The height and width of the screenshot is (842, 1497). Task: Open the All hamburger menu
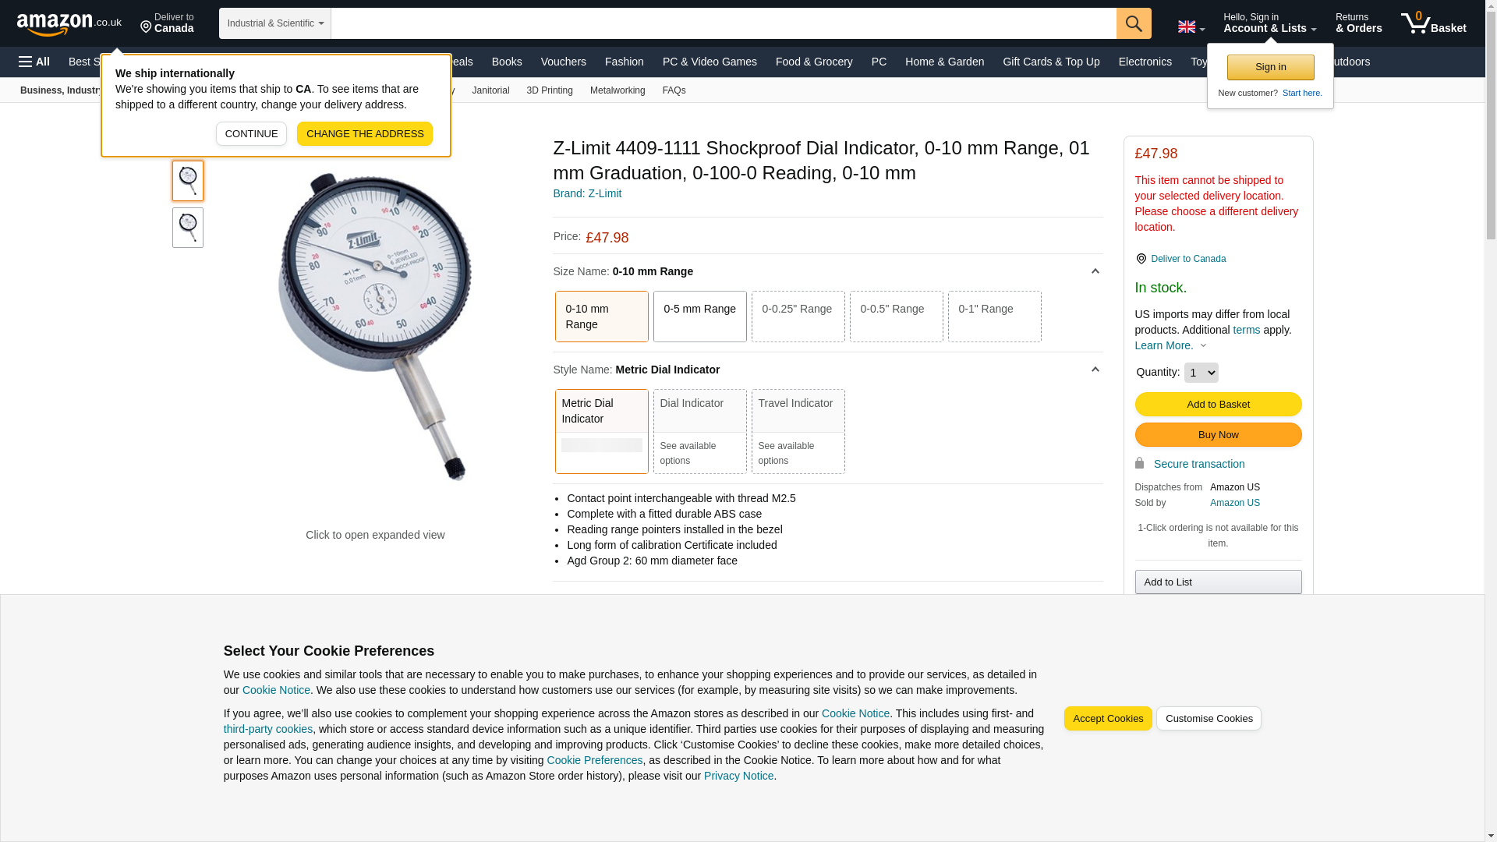tap(34, 62)
